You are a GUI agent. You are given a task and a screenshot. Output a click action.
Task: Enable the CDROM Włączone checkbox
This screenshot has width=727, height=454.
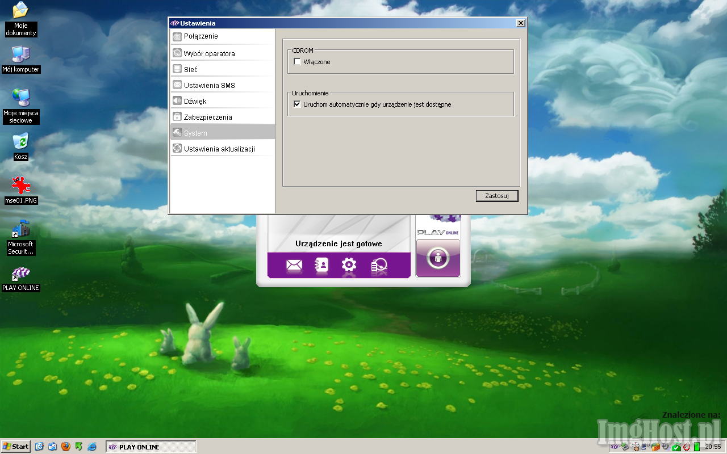(297, 62)
